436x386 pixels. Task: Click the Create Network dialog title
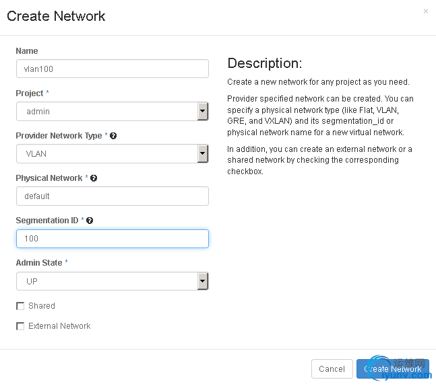click(x=56, y=16)
